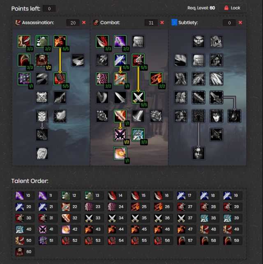The height and width of the screenshot is (264, 263).
Task: Select Elusiveness talent in Subtlety
Action: 198,60
